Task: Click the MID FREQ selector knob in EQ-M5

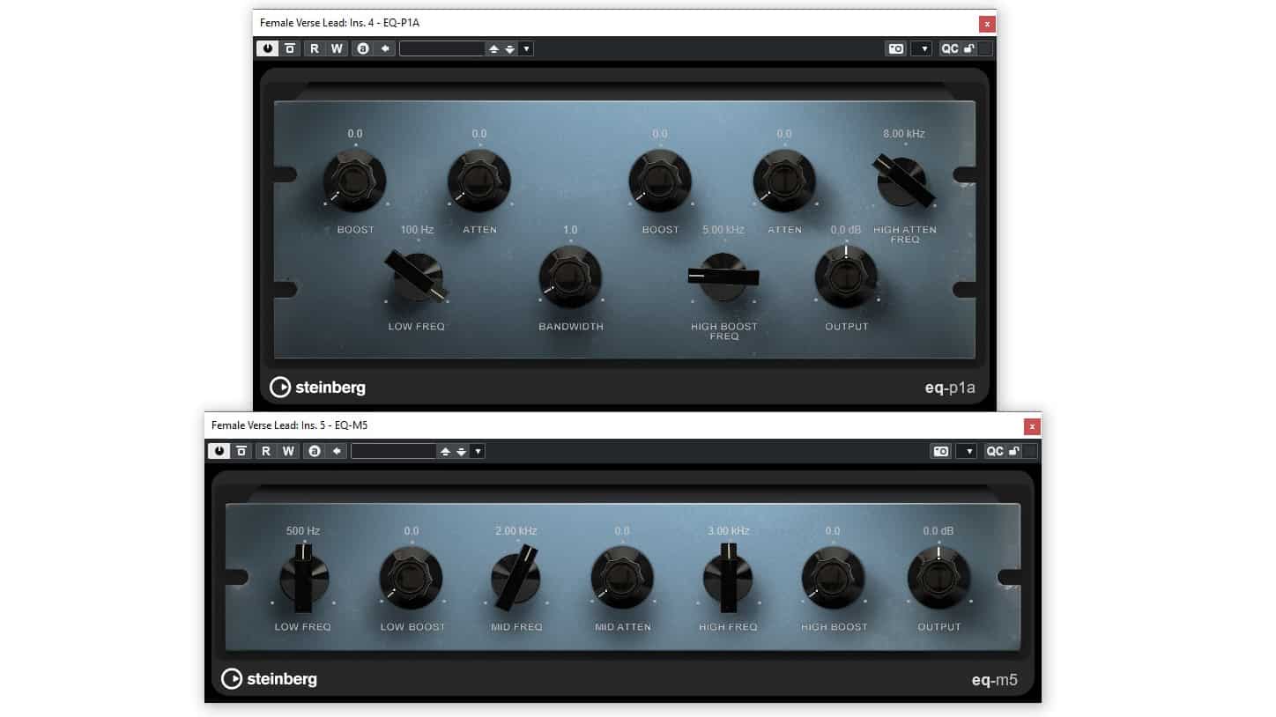Action: click(x=516, y=579)
